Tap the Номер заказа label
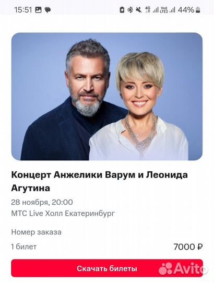 37,232
